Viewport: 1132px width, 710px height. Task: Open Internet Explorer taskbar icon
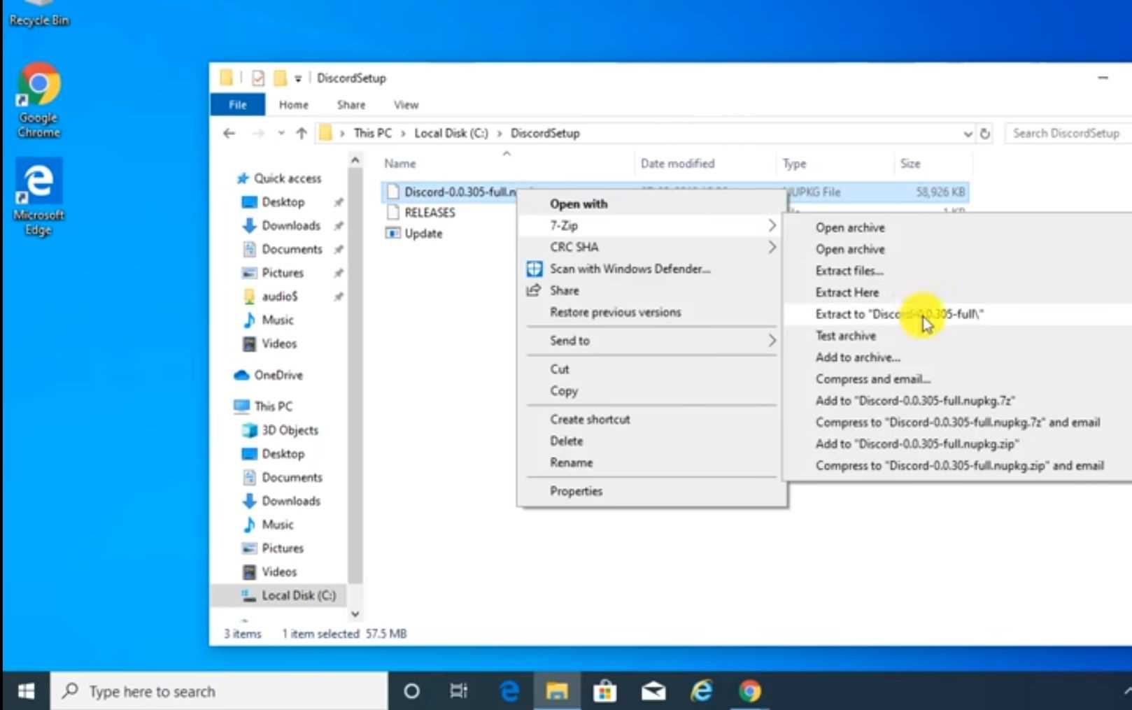(701, 691)
